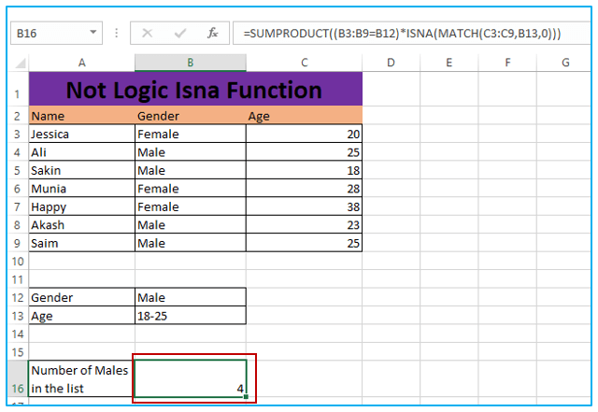Click Saim's gender cell 'Male'
The width and height of the screenshot is (598, 412).
(x=191, y=243)
